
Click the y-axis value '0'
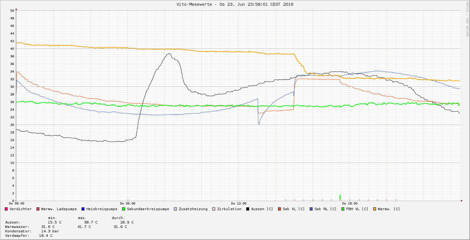(x=13, y=201)
